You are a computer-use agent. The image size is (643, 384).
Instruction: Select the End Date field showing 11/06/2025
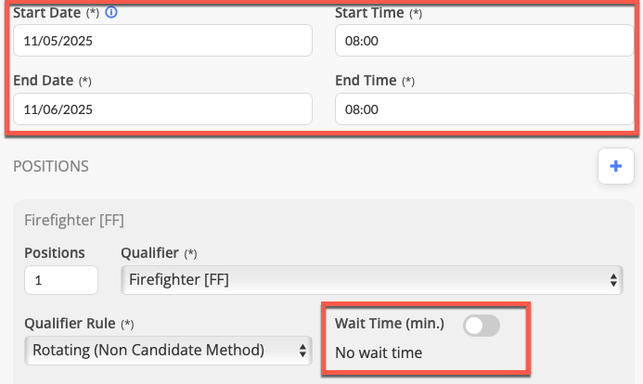tap(162, 109)
